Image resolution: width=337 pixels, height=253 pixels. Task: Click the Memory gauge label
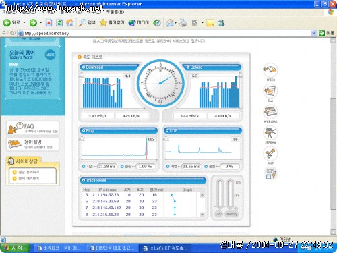[232, 214]
